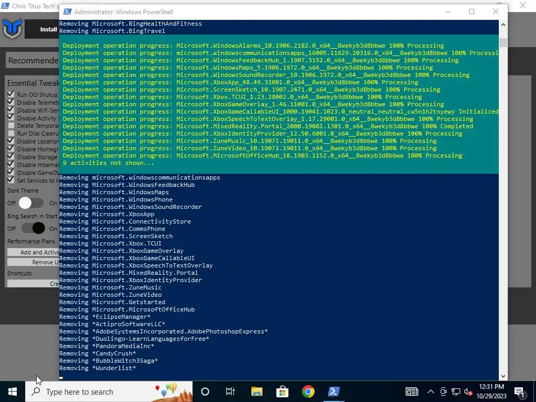Click the Meet Now tray icon

coord(443,392)
